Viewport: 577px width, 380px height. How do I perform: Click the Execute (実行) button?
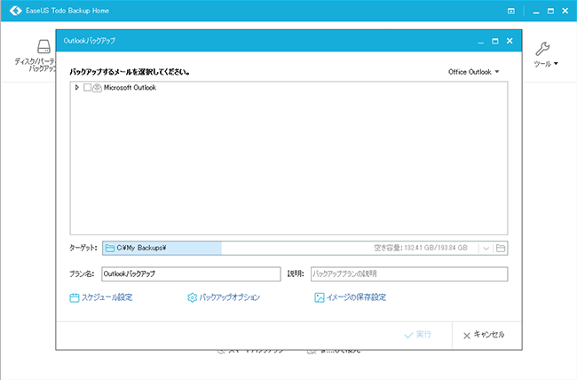coord(418,335)
